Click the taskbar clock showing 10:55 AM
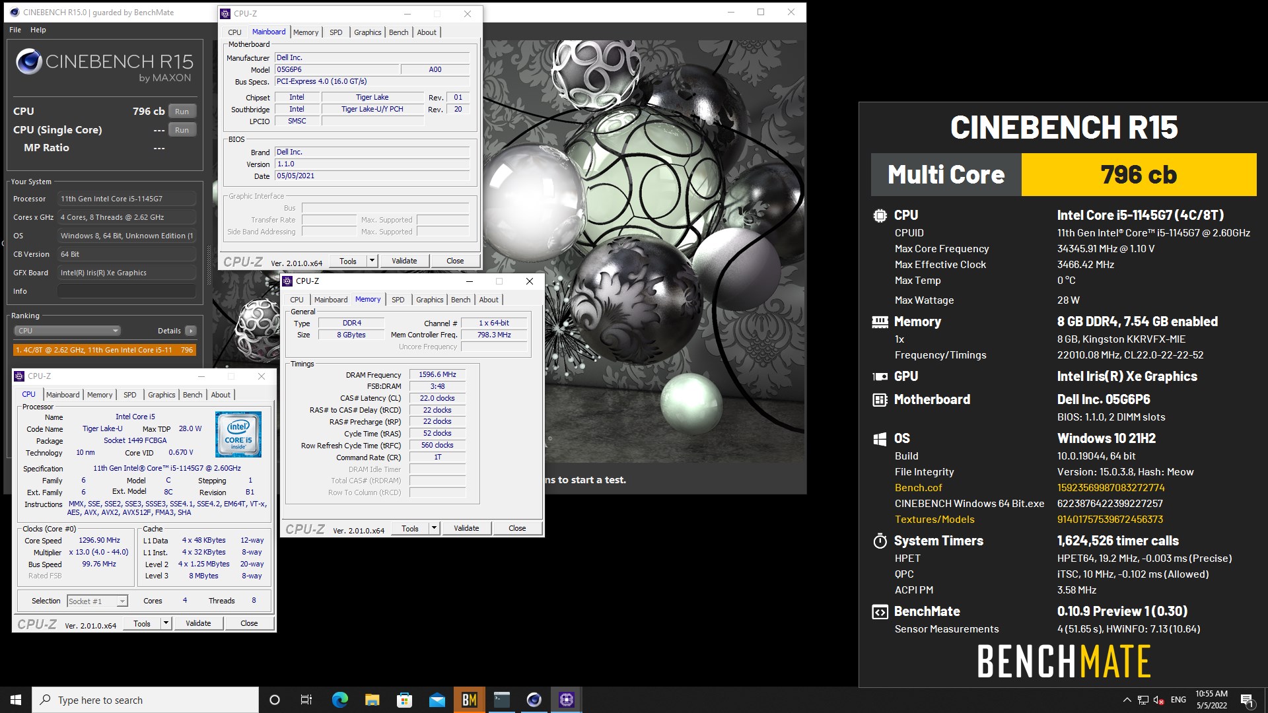This screenshot has height=713, width=1268. click(1211, 700)
